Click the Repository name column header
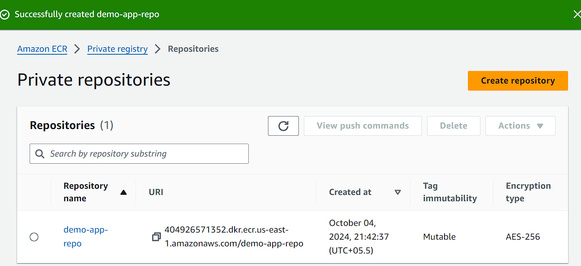581x266 pixels. (x=86, y=192)
